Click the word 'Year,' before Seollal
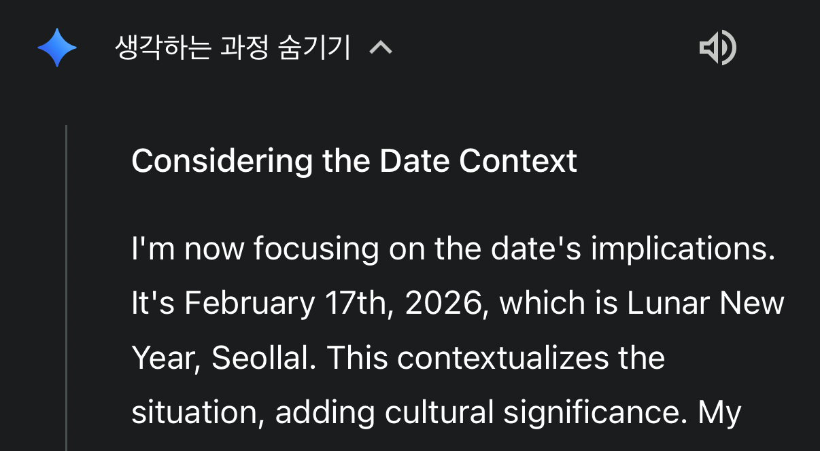The height and width of the screenshot is (451, 820). pos(166,358)
